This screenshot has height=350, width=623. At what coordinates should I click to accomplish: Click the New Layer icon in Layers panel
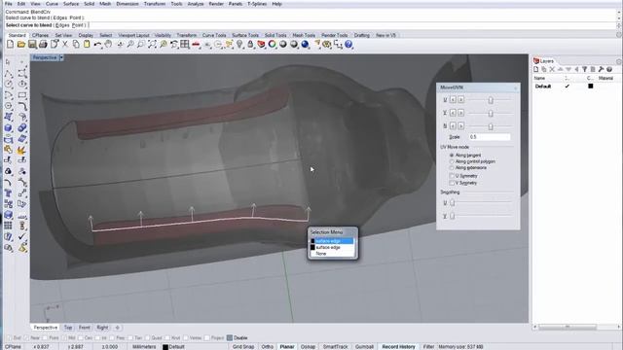click(x=536, y=69)
